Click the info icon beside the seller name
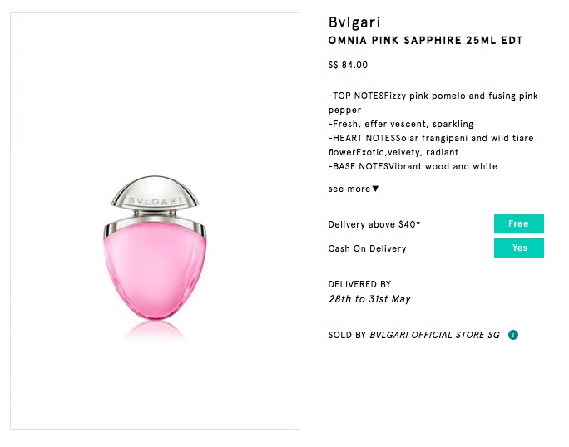 tap(513, 335)
